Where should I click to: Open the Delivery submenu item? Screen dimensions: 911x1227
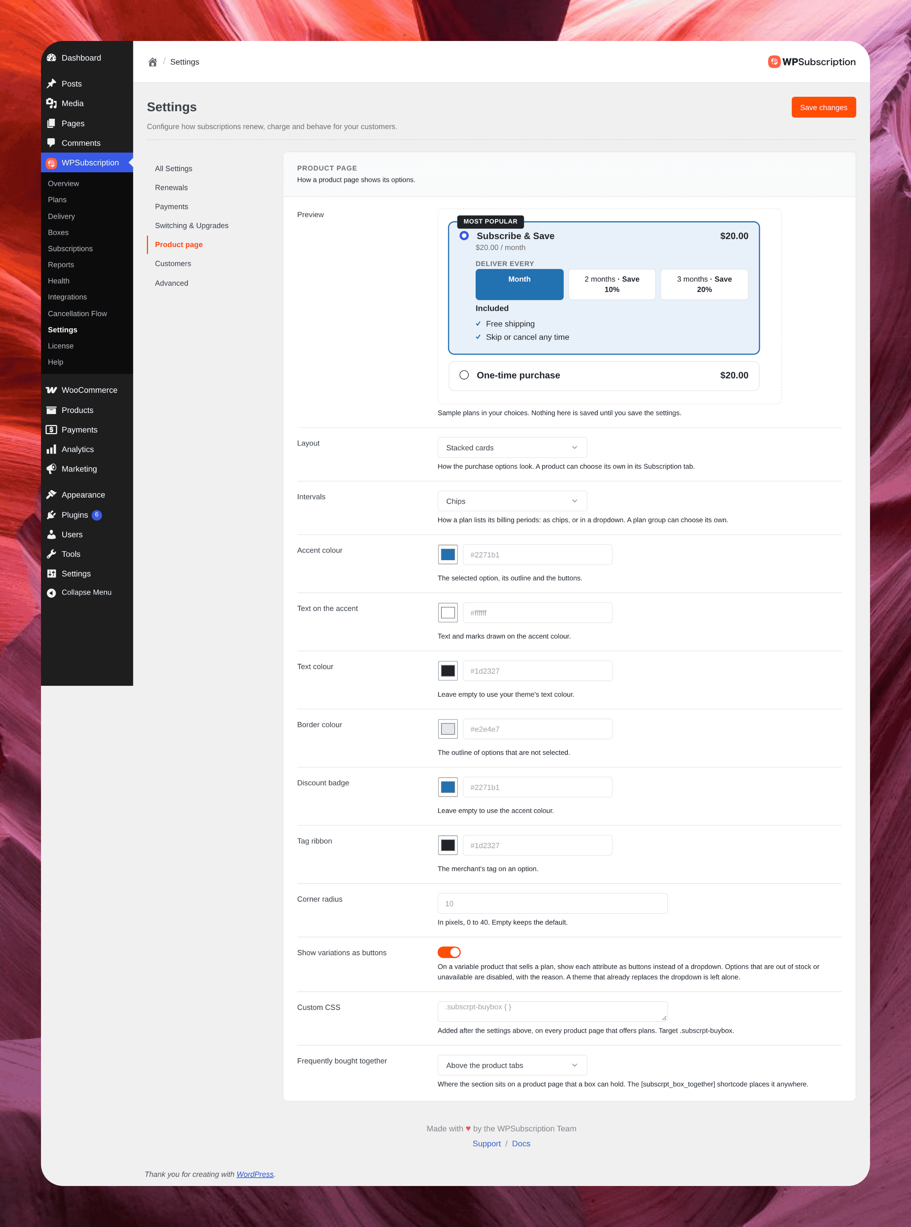pyautogui.click(x=61, y=216)
